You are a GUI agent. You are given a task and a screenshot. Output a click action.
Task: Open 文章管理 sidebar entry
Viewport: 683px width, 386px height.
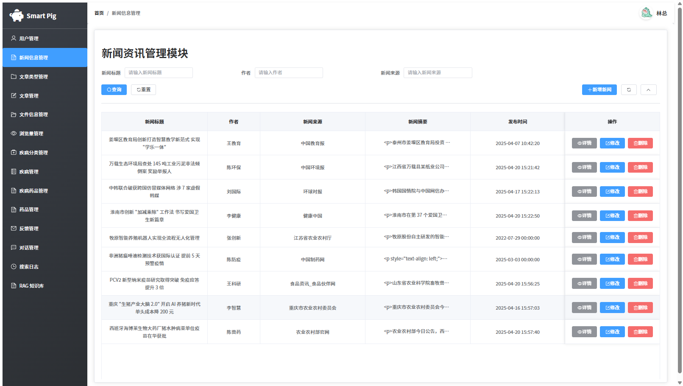45,96
